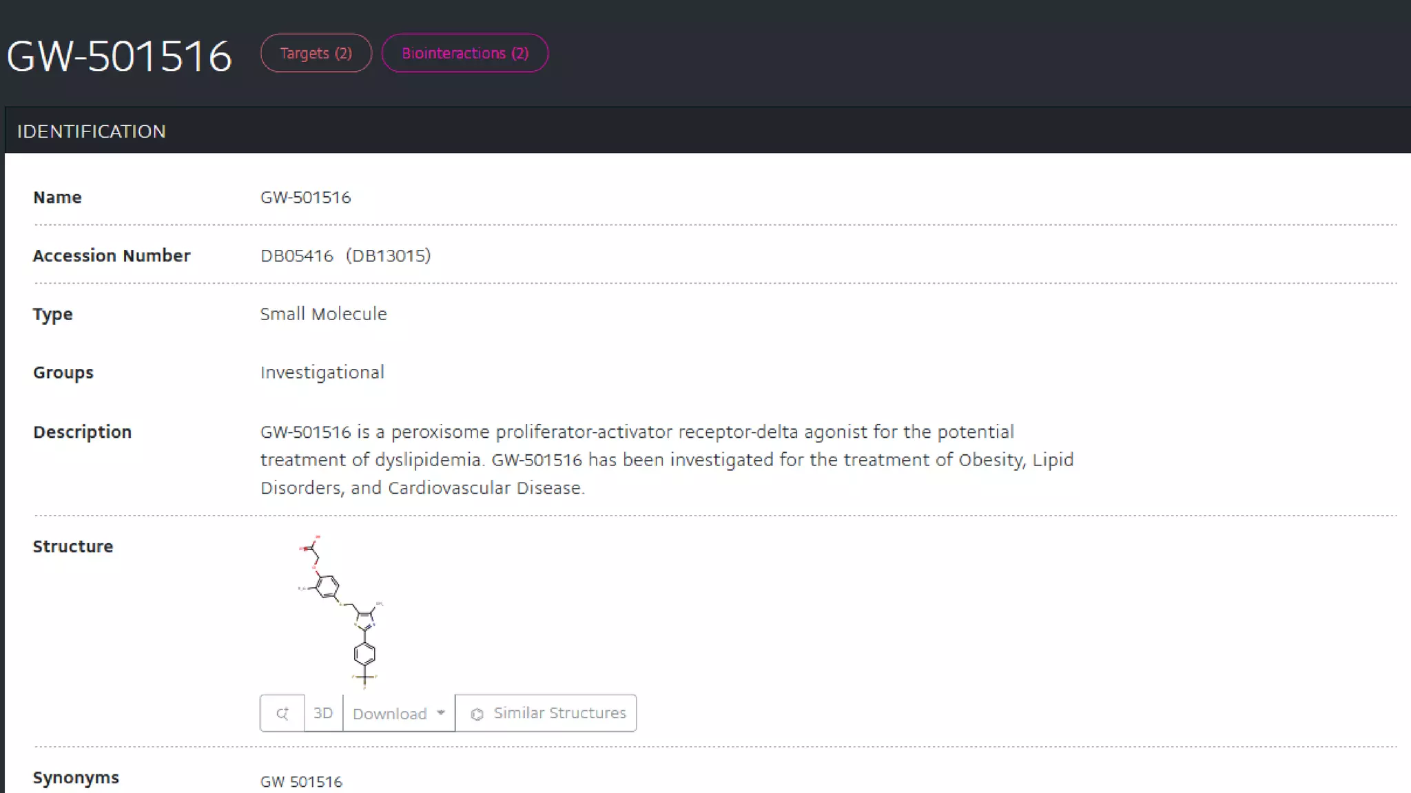The image size is (1411, 793).
Task: Open the Targets (2) pill
Action: [x=316, y=53]
